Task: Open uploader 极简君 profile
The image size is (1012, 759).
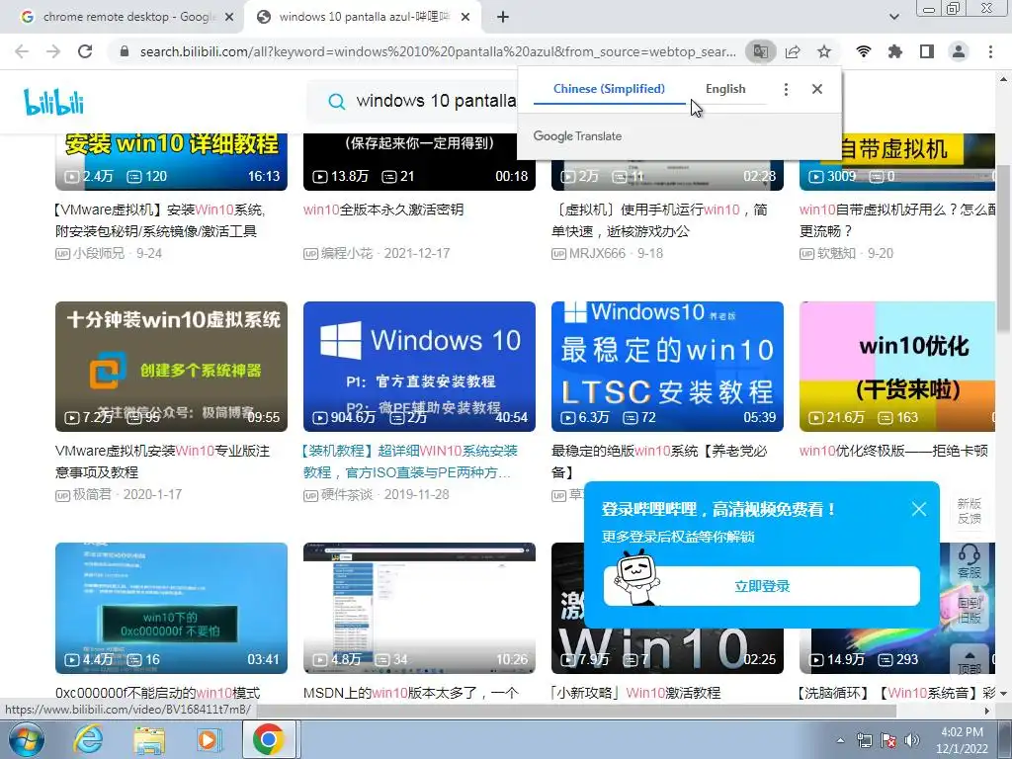Action: click(x=92, y=494)
